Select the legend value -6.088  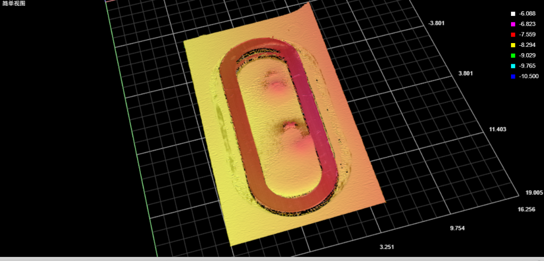tap(527, 14)
